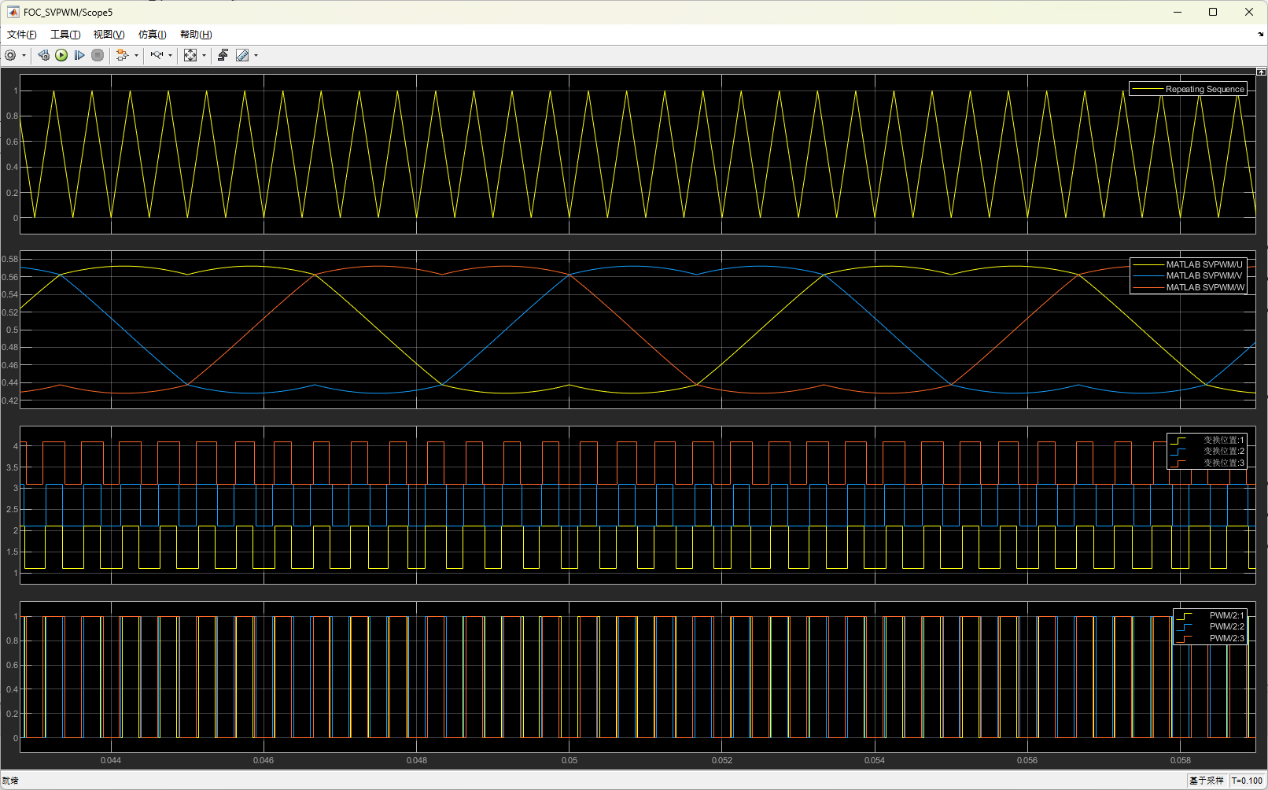Toggle the MATLAB SVPWM/W legend entry
Screen dimensions: 1268x790
(x=1189, y=287)
